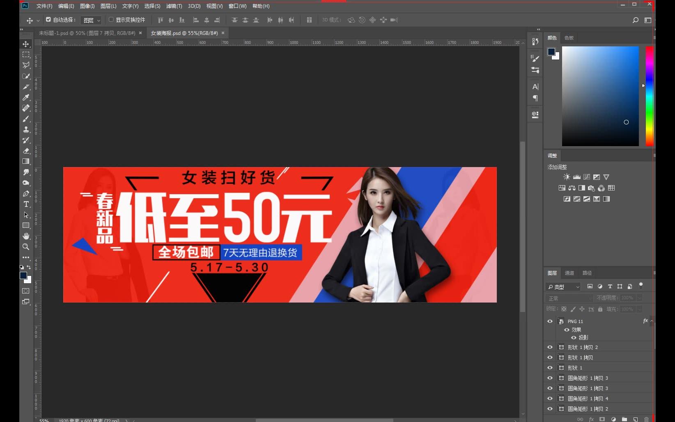This screenshot has width=675, height=422.
Task: Select the Horizontal Type tool
Action: [26, 204]
